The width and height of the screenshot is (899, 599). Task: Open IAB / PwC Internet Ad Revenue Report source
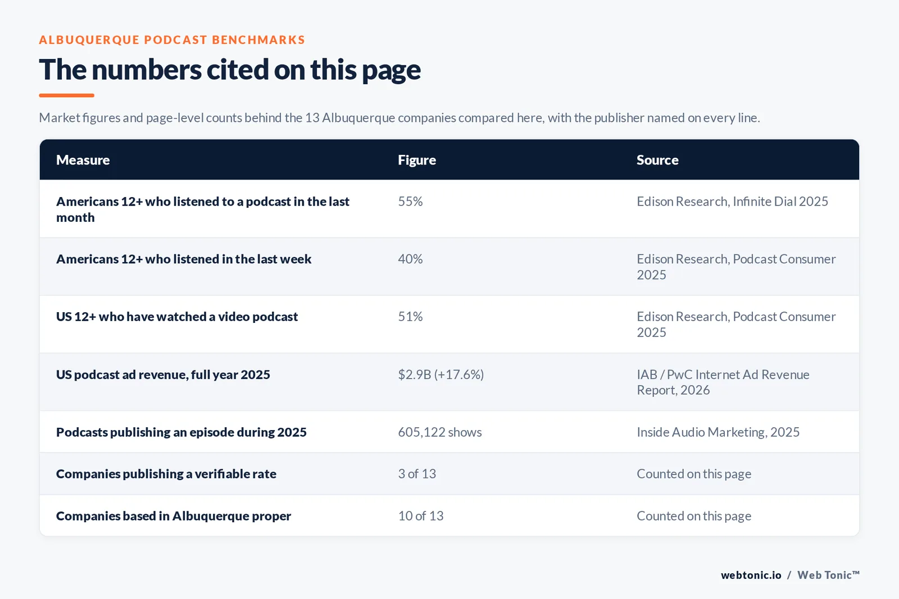point(723,382)
